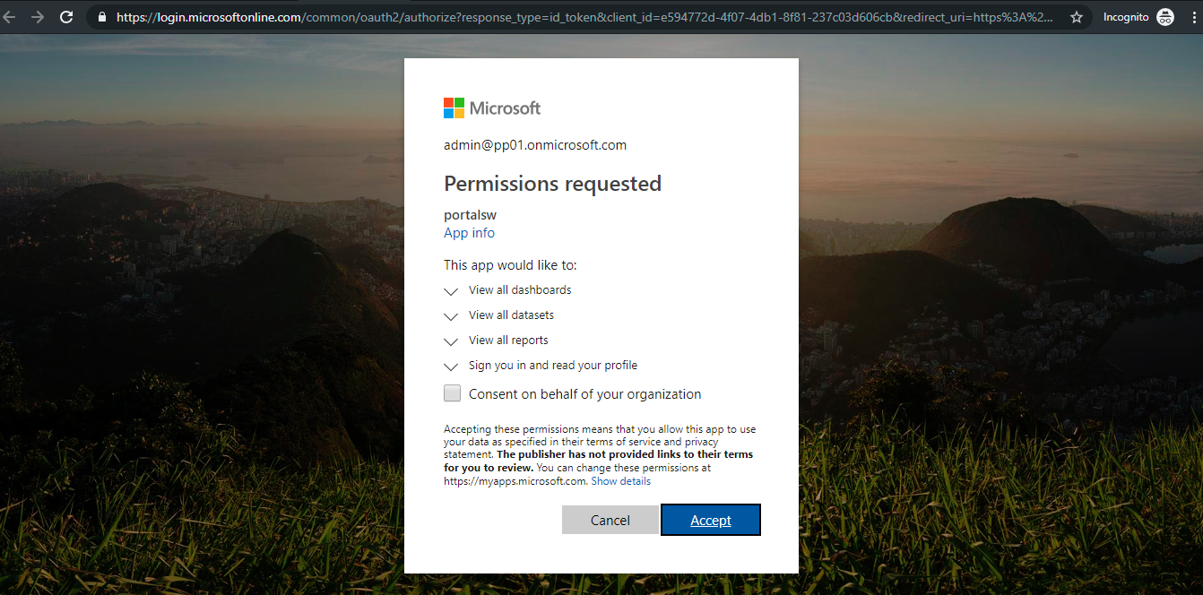Click the portalsw app name
1203x595 pixels.
[x=470, y=215]
